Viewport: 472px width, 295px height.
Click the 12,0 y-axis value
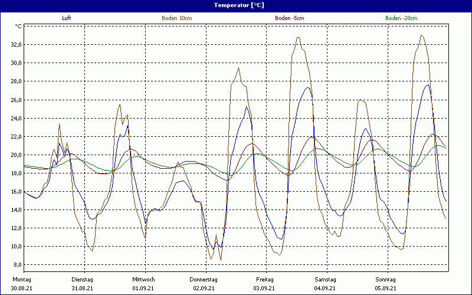pyautogui.click(x=15, y=228)
